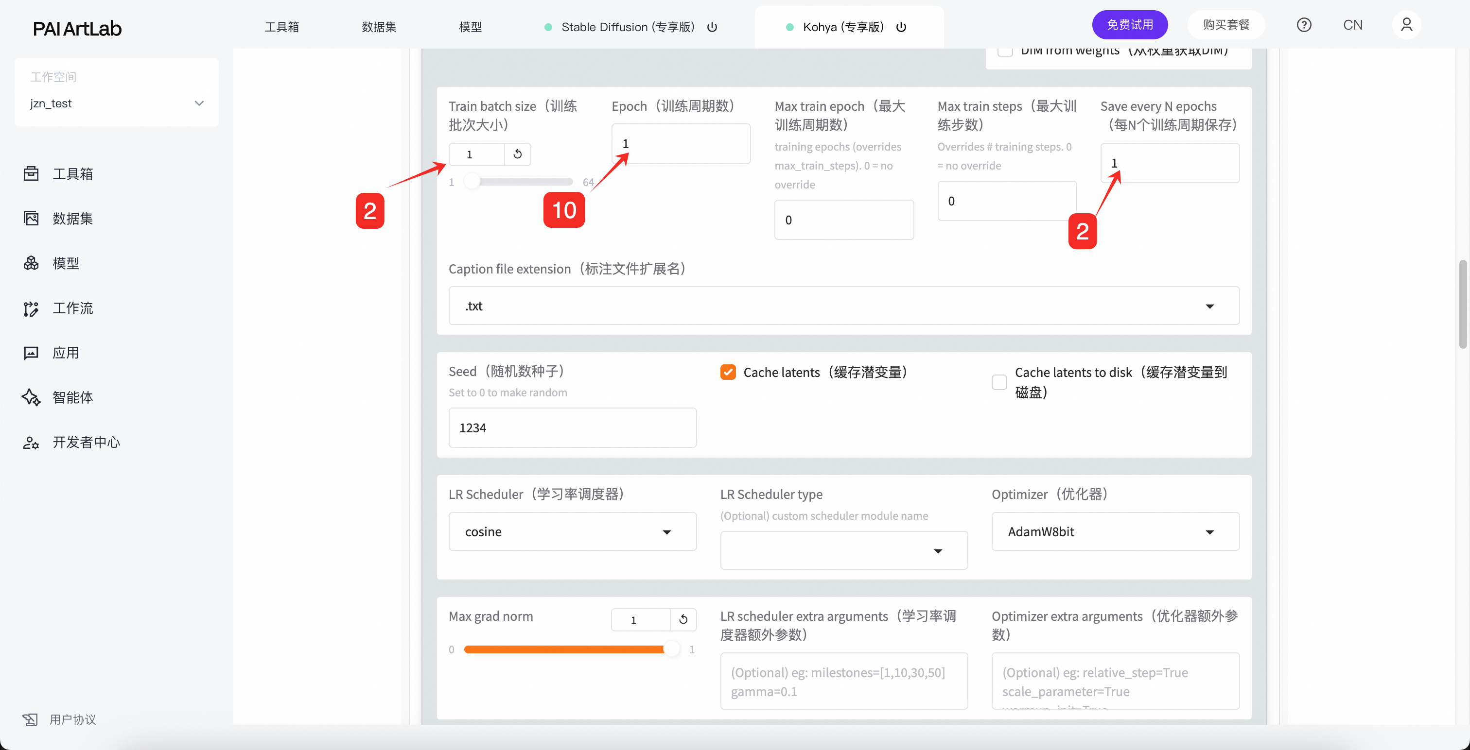Click the agent sparkle icon in the sidebar
This screenshot has height=750, width=1470.
[x=31, y=397]
